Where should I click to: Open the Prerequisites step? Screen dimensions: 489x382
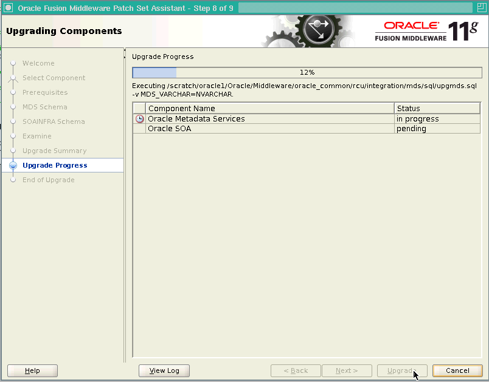click(x=45, y=92)
